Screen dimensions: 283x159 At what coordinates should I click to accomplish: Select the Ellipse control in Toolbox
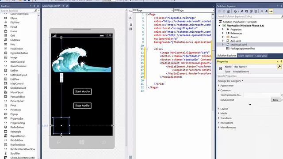click(14, 18)
